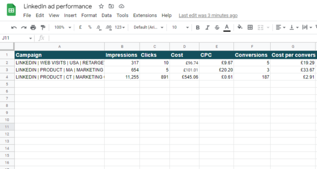317x169 pixels.
Task: Click the move to folder icon
Action: (x=111, y=6)
